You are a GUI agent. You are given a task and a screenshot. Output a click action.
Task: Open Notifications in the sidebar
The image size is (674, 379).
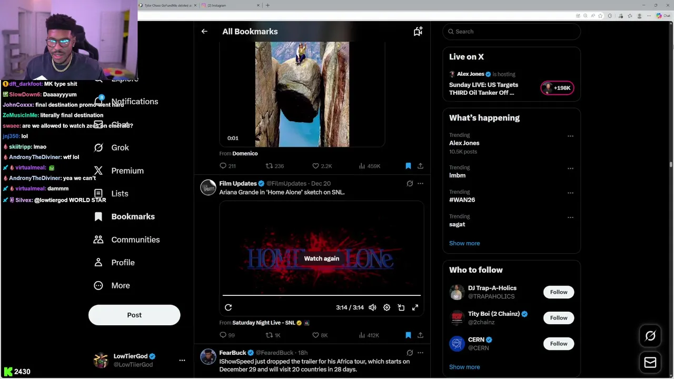tap(126, 102)
